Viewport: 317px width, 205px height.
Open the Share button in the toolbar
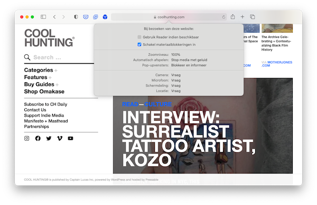[232, 17]
